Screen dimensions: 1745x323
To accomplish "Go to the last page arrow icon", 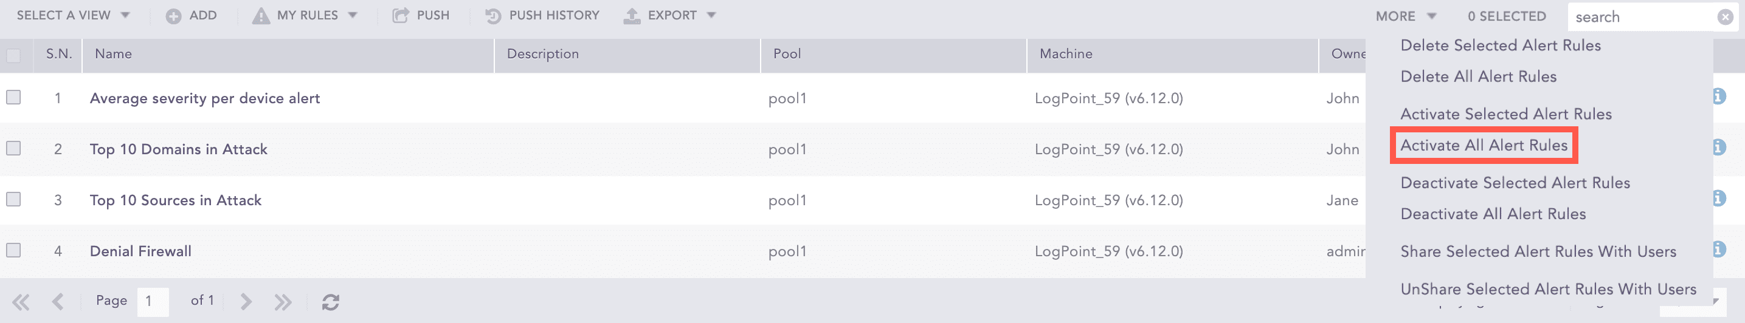I will (x=283, y=301).
